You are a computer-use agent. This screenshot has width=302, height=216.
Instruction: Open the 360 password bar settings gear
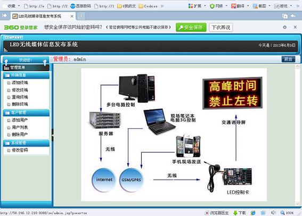[284, 27]
